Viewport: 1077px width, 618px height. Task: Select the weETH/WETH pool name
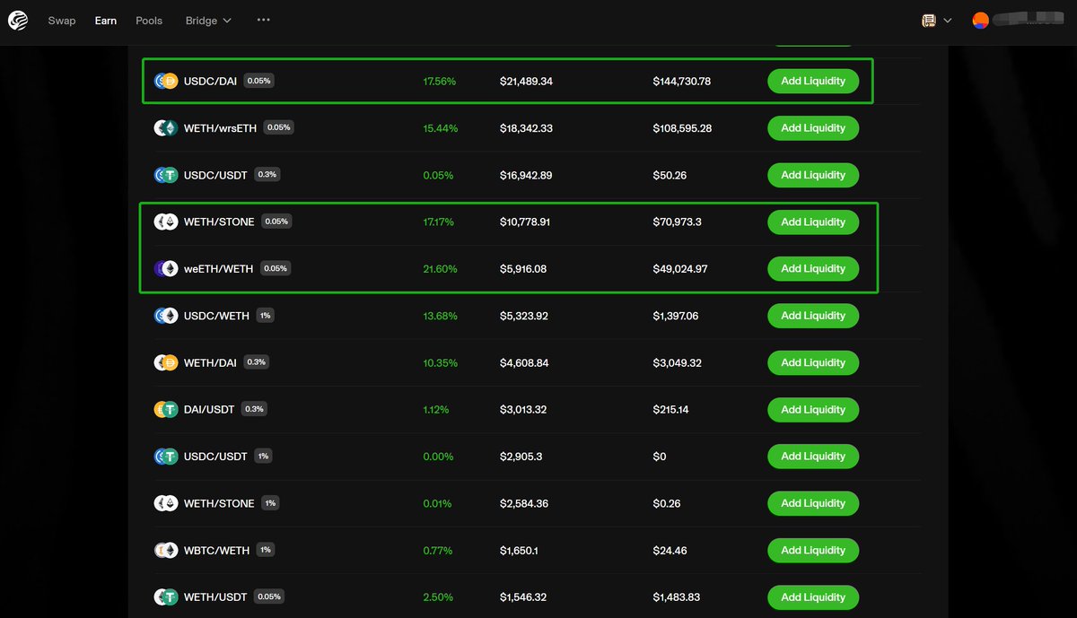(x=218, y=268)
